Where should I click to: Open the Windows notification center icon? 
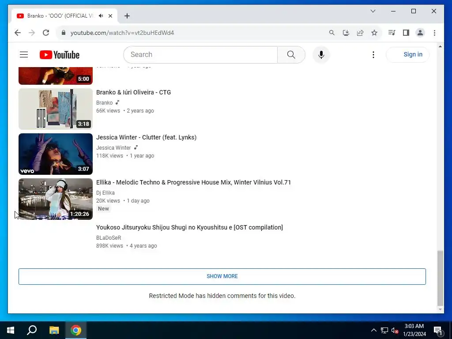pyautogui.click(x=438, y=330)
